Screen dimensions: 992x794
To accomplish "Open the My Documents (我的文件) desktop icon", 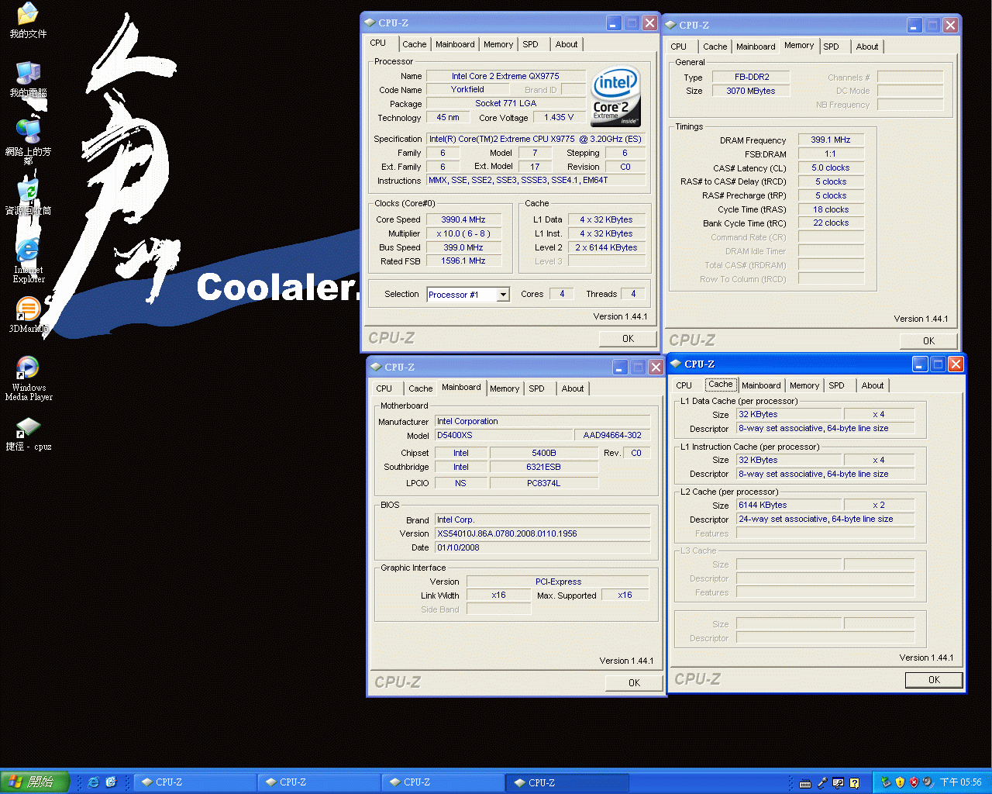I will point(28,15).
